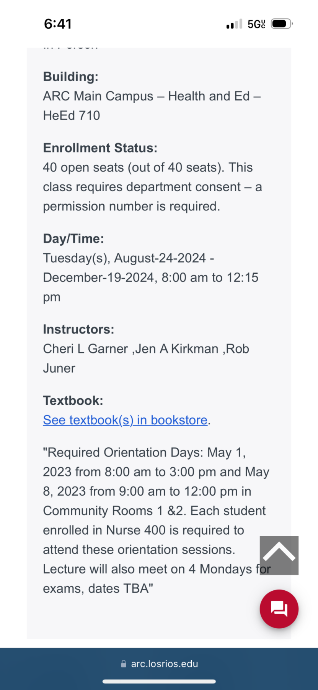Click the Instructors: heading
The image size is (318, 690).
[78, 329]
